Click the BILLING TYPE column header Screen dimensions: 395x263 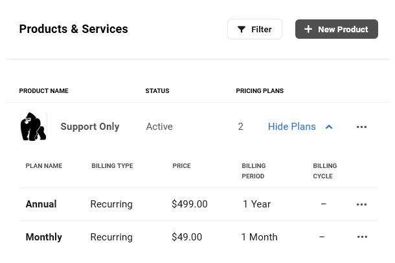click(x=113, y=165)
